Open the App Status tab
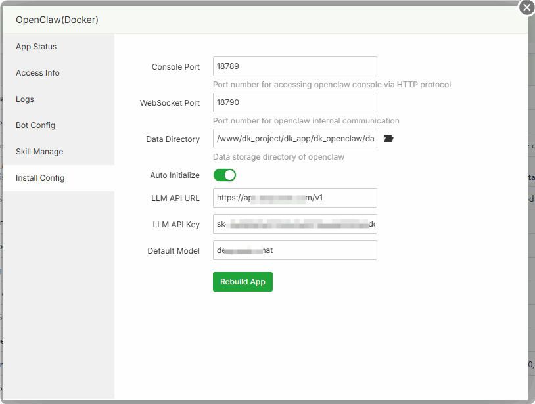535x404 pixels. click(36, 47)
